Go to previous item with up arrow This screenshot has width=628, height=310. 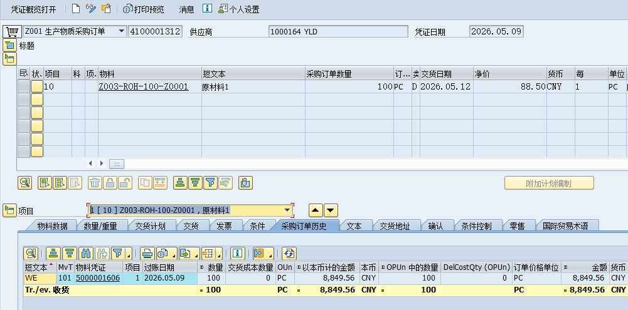coord(316,210)
